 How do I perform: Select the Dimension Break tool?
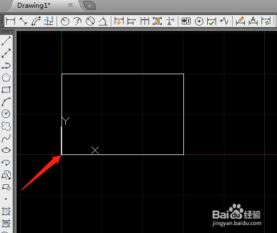click(x=170, y=21)
